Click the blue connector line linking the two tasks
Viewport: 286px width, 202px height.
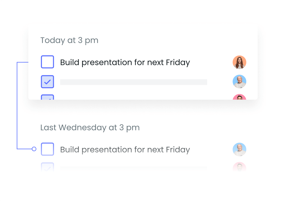click(17, 106)
